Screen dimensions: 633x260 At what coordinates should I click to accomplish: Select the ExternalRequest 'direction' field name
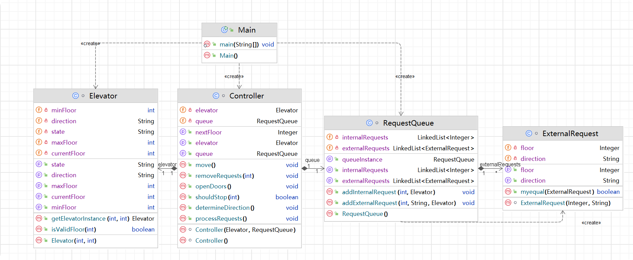pos(533,159)
